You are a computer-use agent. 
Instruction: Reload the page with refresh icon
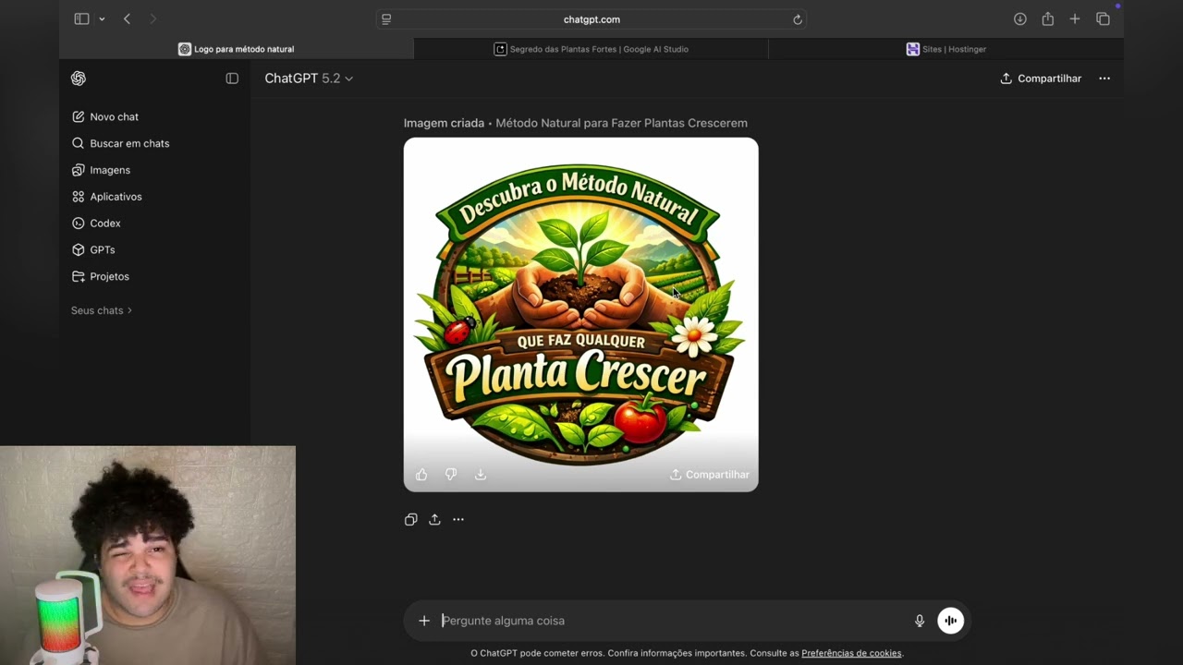point(798,19)
